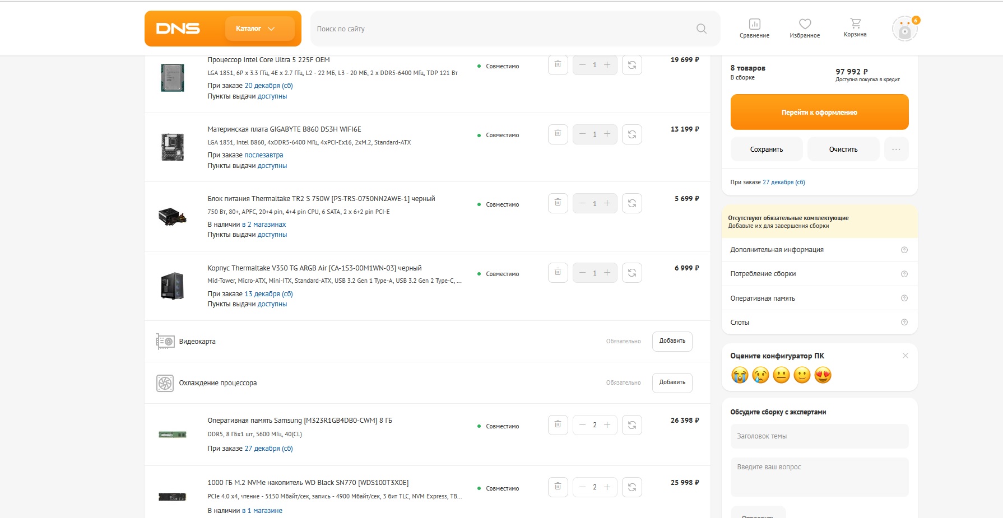
Task: Add a Видеокарта via Добавить button
Action: coord(672,341)
